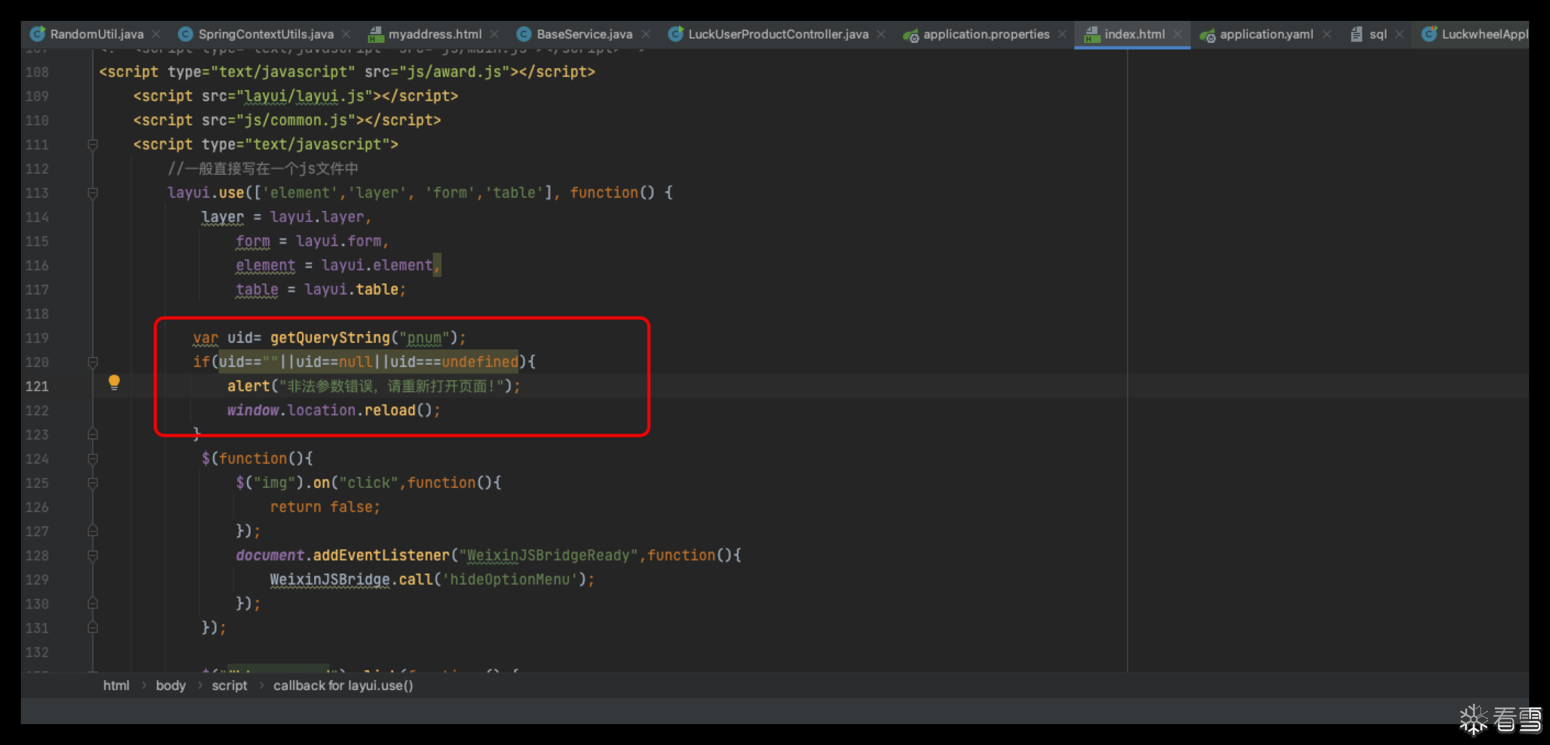Click line number 121 in the gutter
The image size is (1550, 745).
point(37,386)
